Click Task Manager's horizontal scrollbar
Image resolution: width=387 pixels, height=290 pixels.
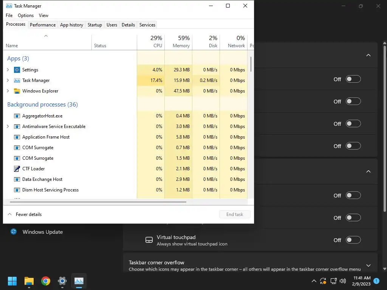click(x=98, y=202)
